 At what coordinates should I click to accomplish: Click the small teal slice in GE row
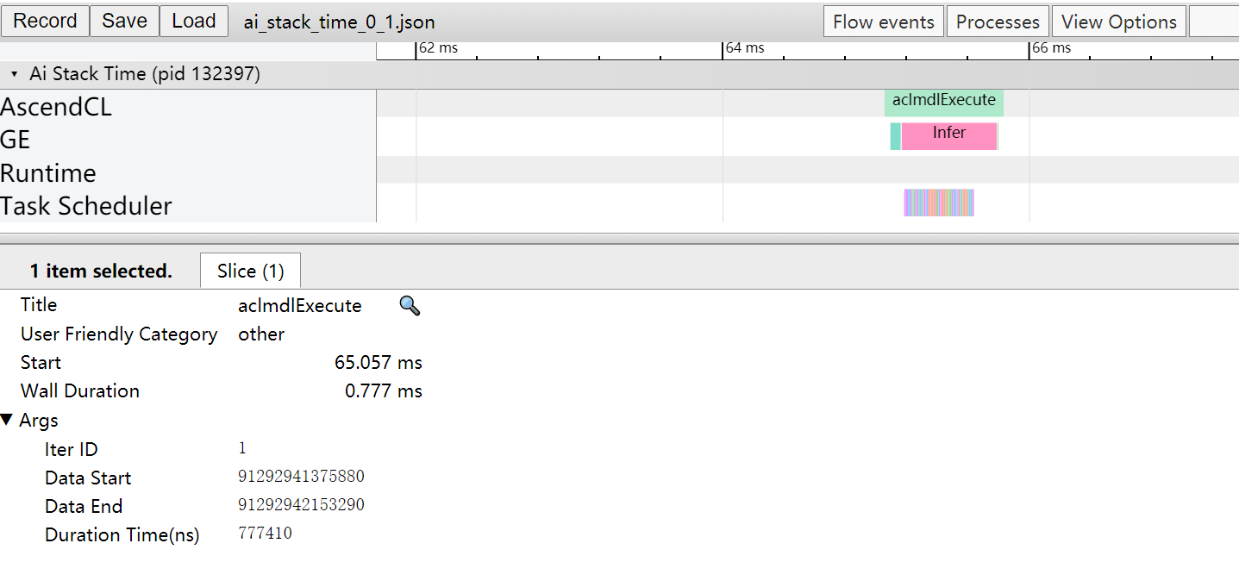point(895,136)
